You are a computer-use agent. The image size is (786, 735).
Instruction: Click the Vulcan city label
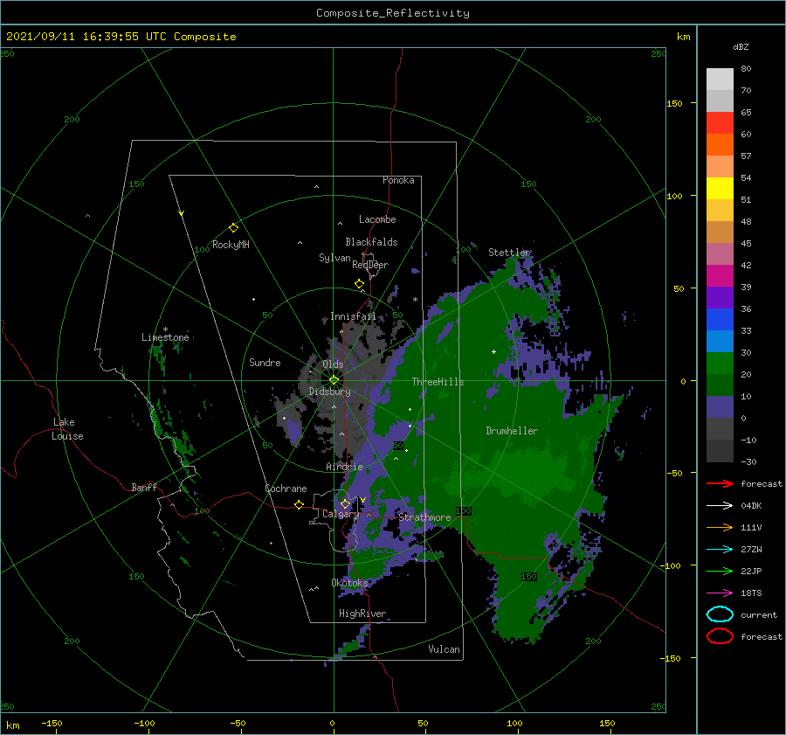[x=444, y=649]
